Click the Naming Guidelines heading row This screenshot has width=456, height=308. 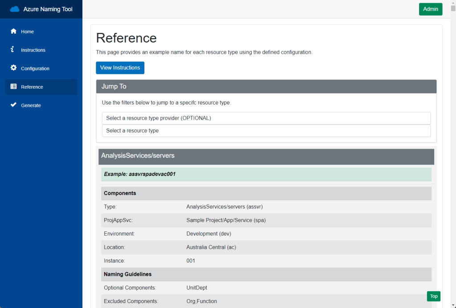(266, 274)
